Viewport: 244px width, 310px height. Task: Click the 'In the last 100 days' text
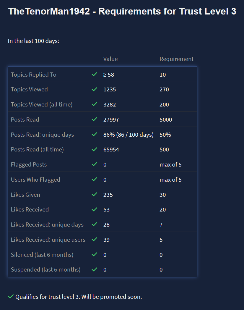point(34,41)
